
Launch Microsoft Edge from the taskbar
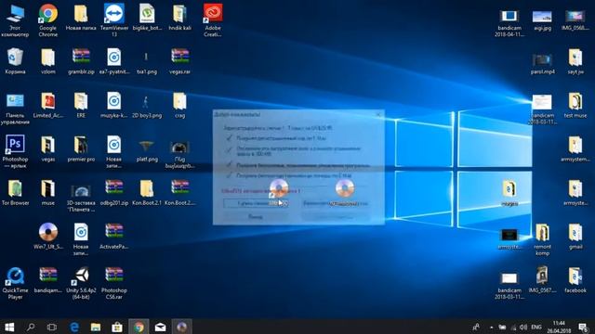pos(74,327)
